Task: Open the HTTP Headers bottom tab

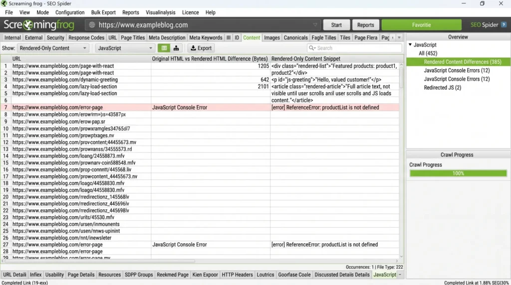Action: [237, 275]
